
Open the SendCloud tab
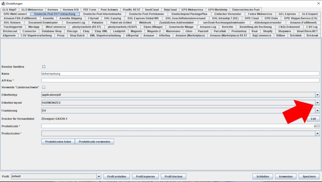tap(152, 10)
